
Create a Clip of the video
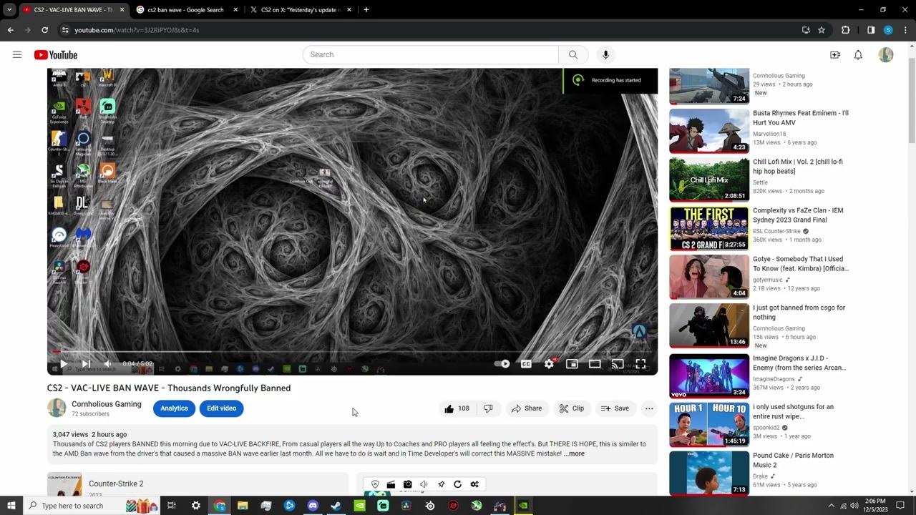572,408
